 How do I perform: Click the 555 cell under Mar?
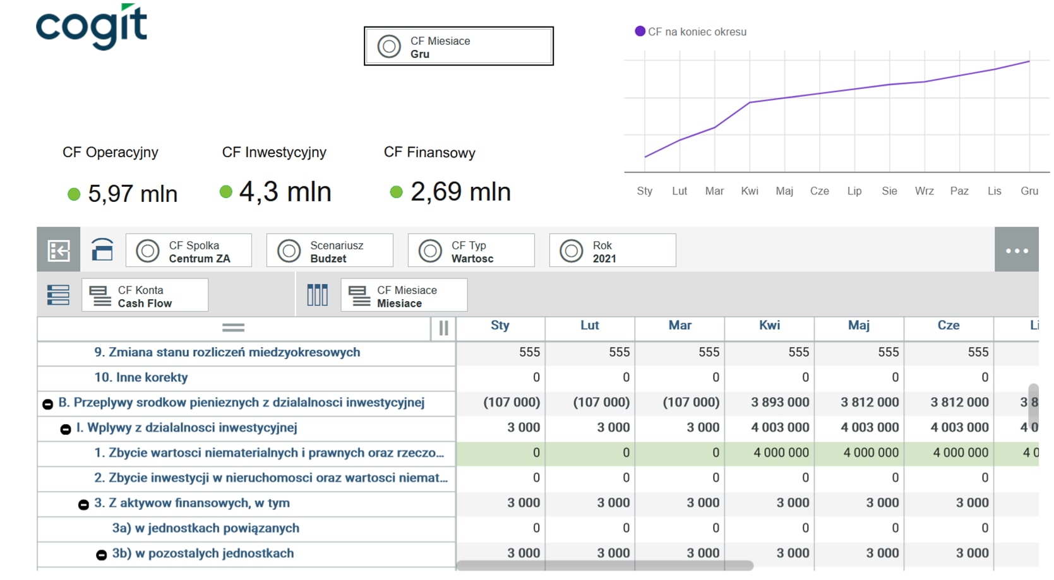[x=680, y=353]
